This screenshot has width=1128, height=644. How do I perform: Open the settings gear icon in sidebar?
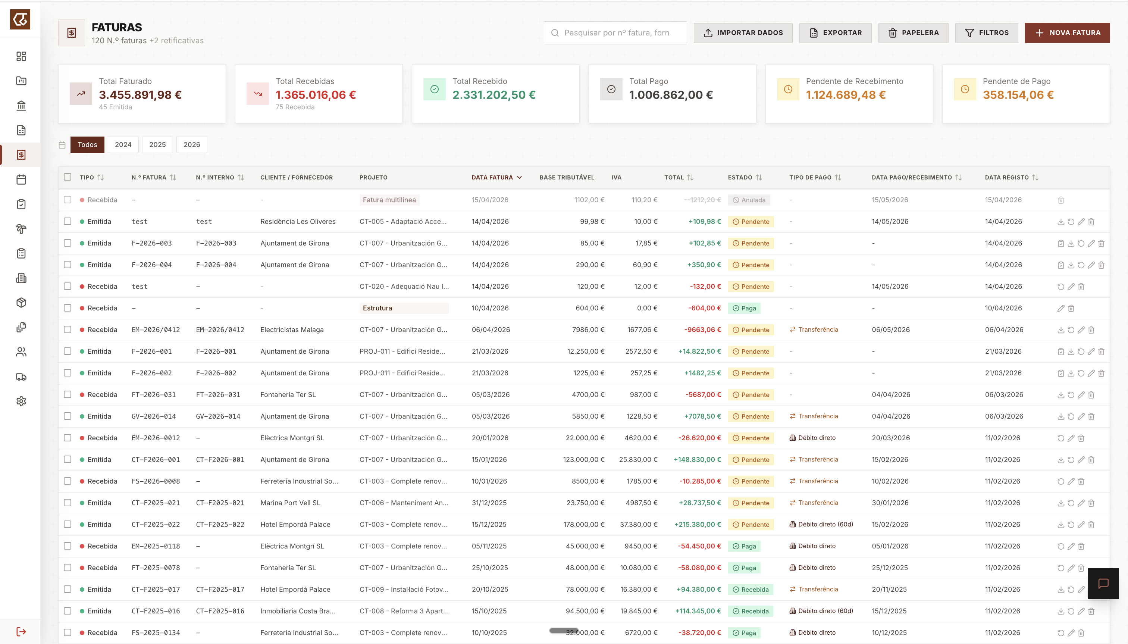tap(21, 401)
